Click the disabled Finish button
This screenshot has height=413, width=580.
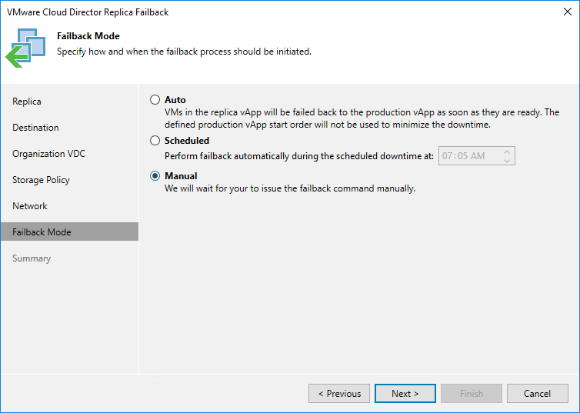pos(472,394)
